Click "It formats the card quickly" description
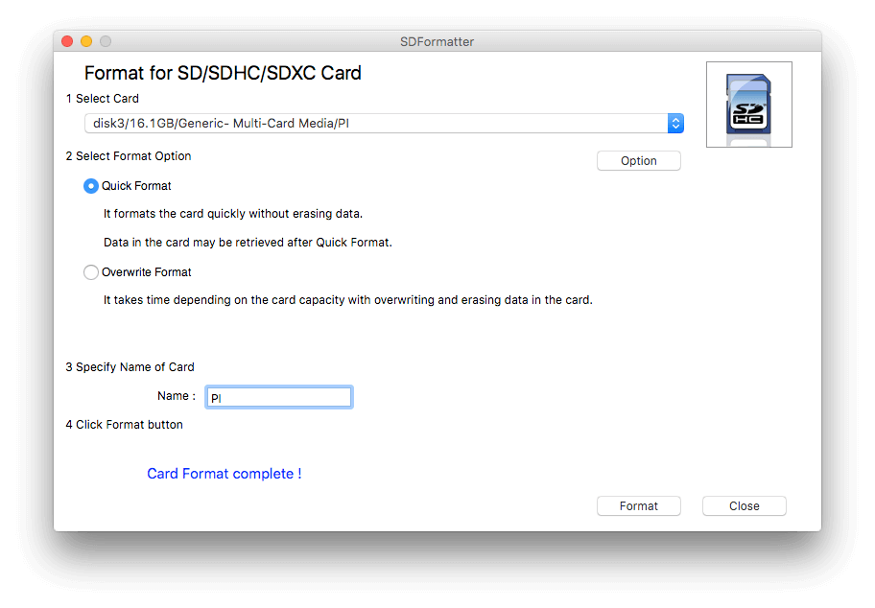 pyautogui.click(x=233, y=214)
